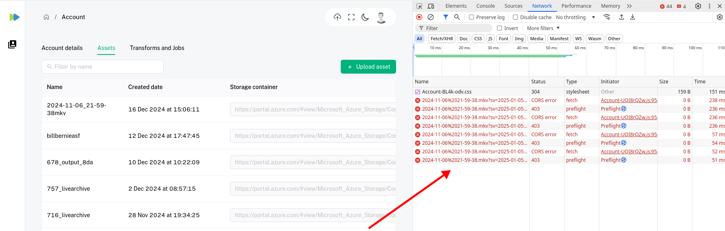
Task: Go to home via breadcrumb house icon
Action: [x=46, y=17]
